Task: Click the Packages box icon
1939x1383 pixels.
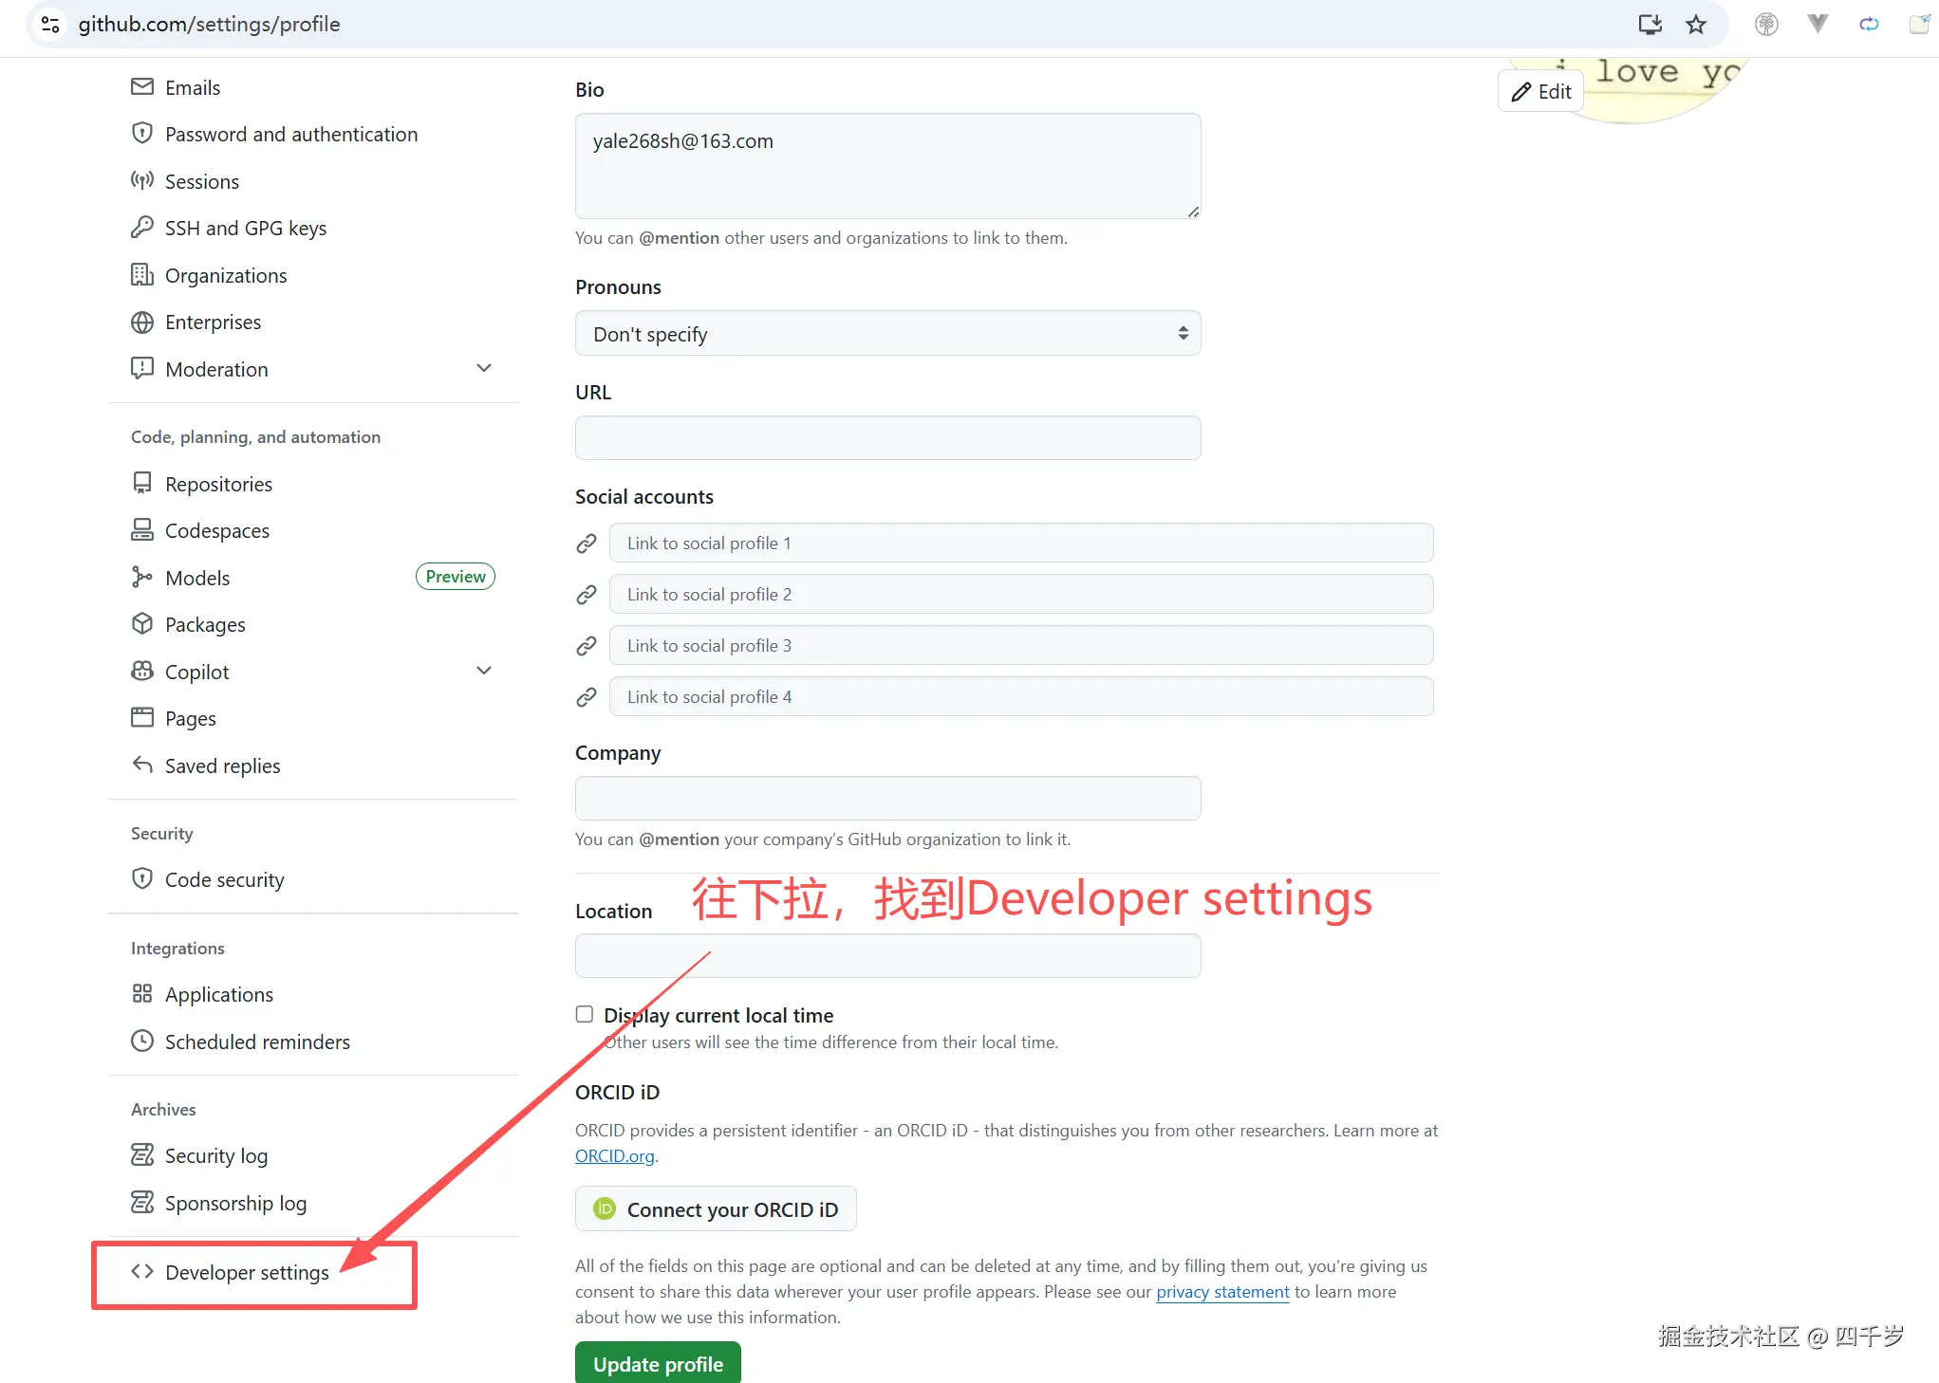Action: pos(141,624)
